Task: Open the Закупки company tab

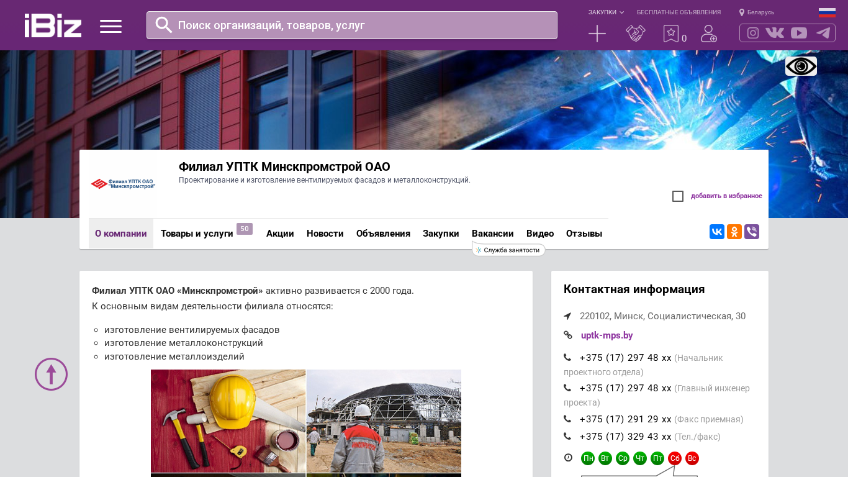Action: pos(441,234)
